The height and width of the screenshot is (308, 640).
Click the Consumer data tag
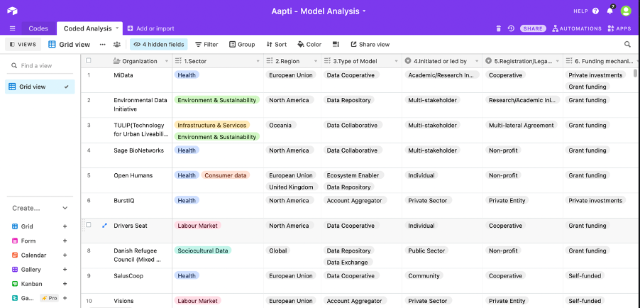tap(226, 175)
